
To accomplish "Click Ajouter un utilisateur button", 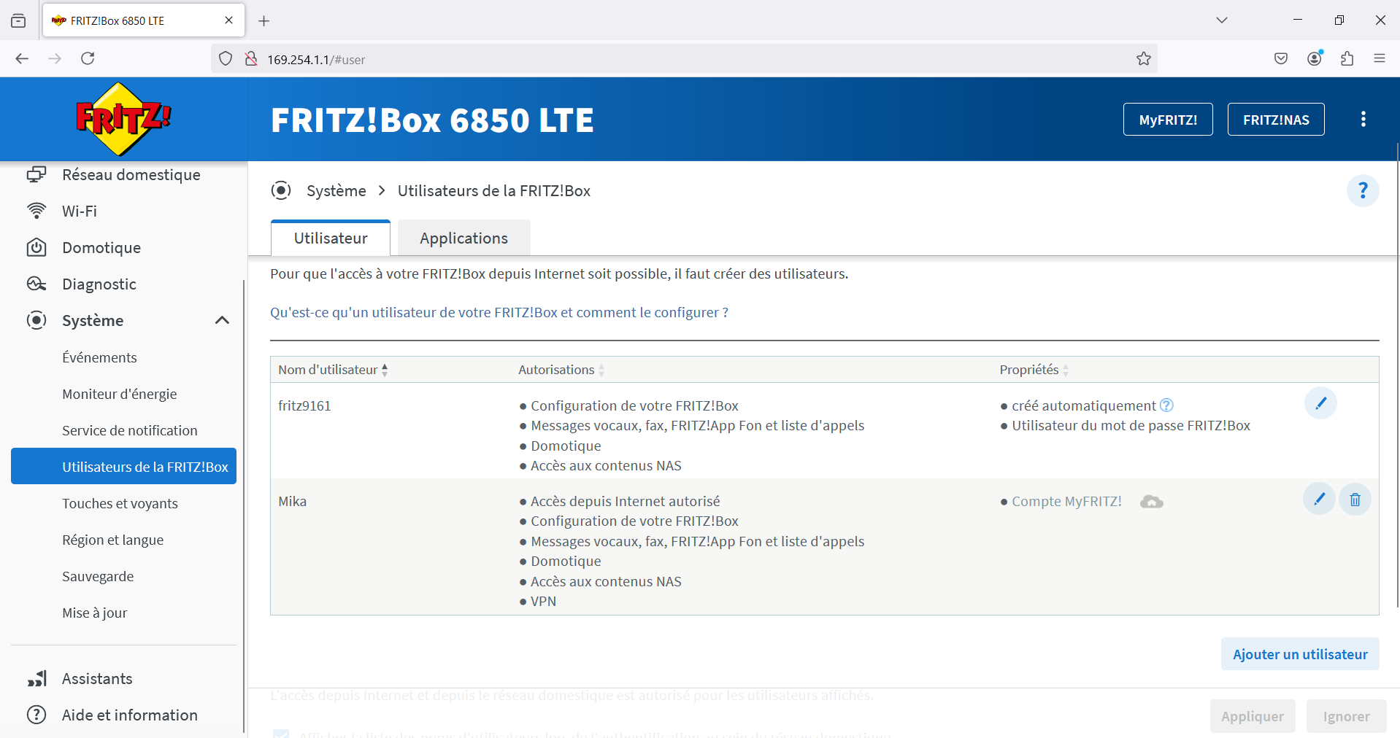I will click(1300, 654).
